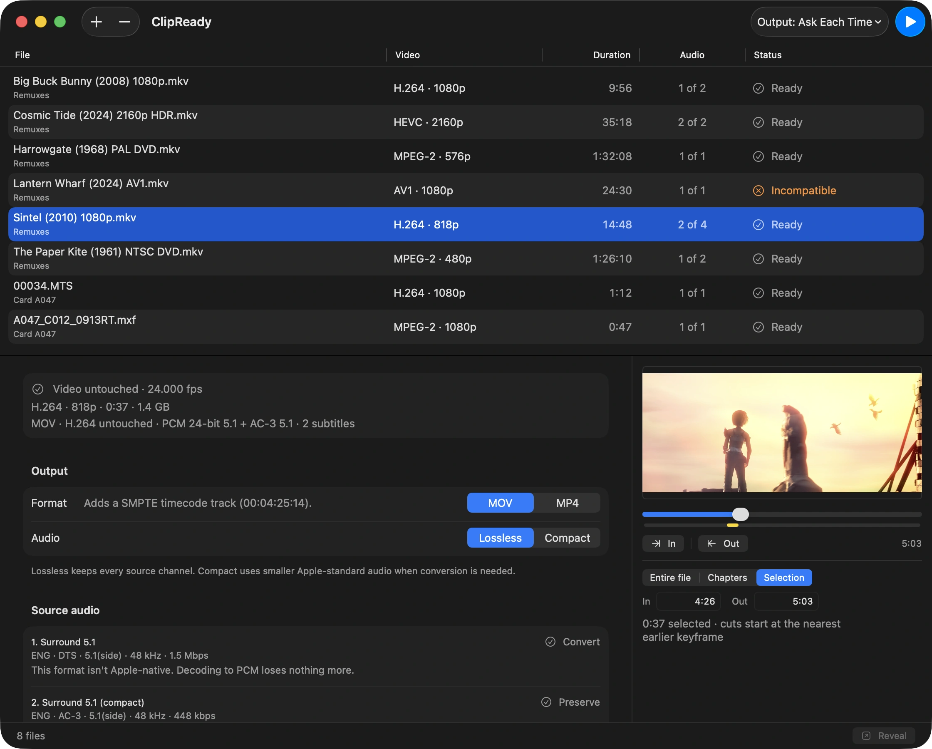Image resolution: width=932 pixels, height=749 pixels.
Task: Click the Incompatible warning icon for Lantern Wharf
Action: 758,191
